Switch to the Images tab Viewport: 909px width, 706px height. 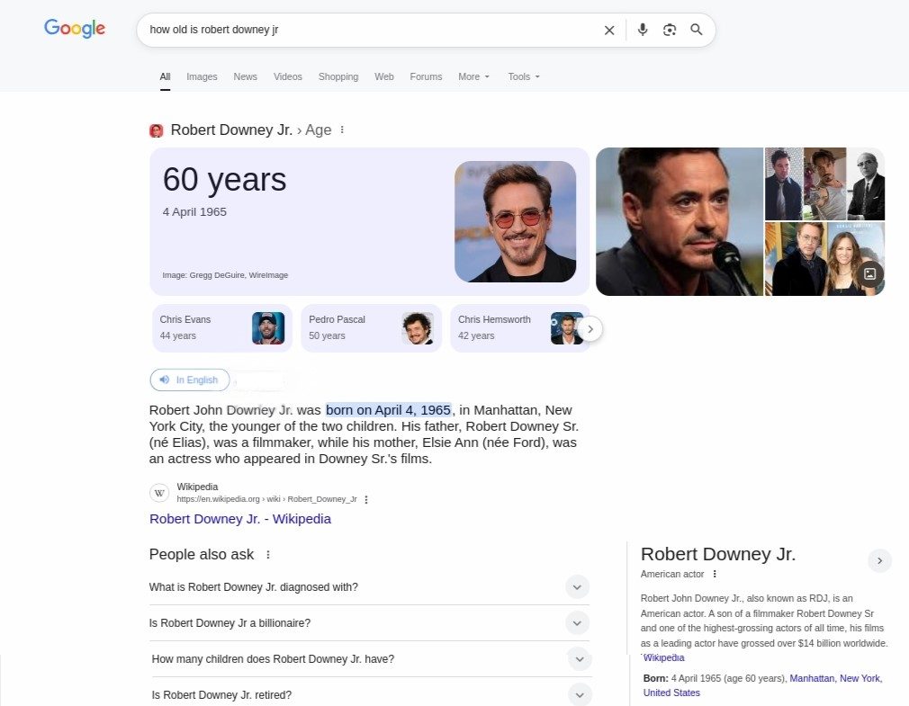[x=202, y=76]
